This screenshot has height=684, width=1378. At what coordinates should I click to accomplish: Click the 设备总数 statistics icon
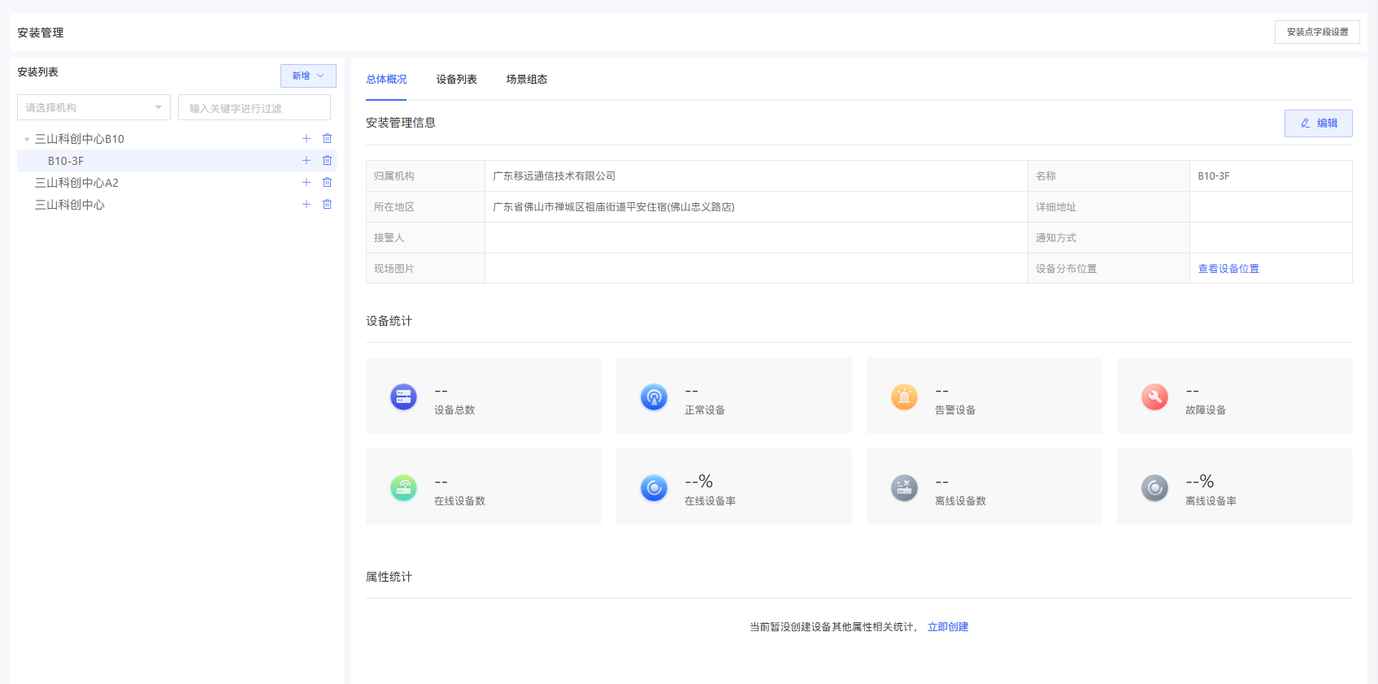403,396
